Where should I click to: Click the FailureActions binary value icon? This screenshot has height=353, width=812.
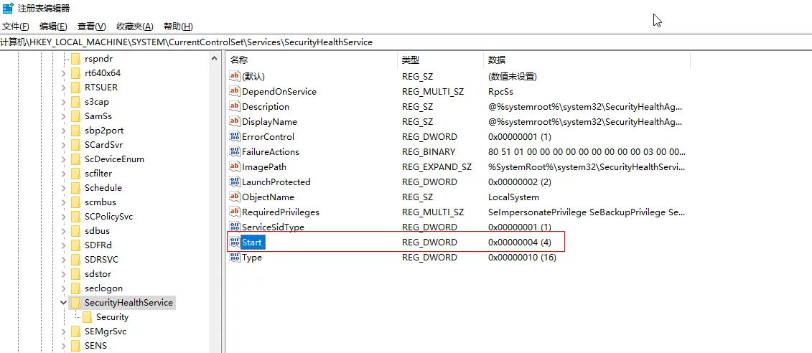pyautogui.click(x=234, y=152)
